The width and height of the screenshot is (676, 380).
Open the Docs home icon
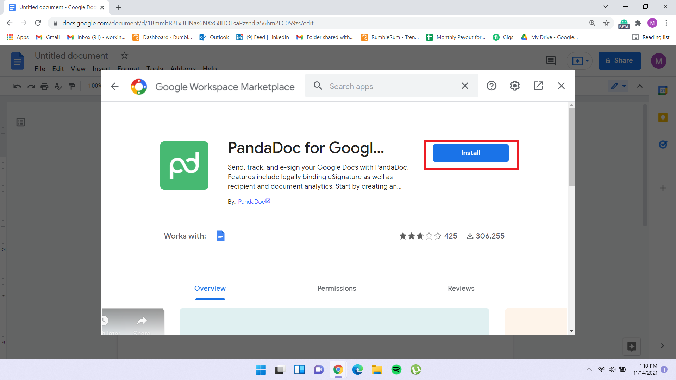pos(17,61)
